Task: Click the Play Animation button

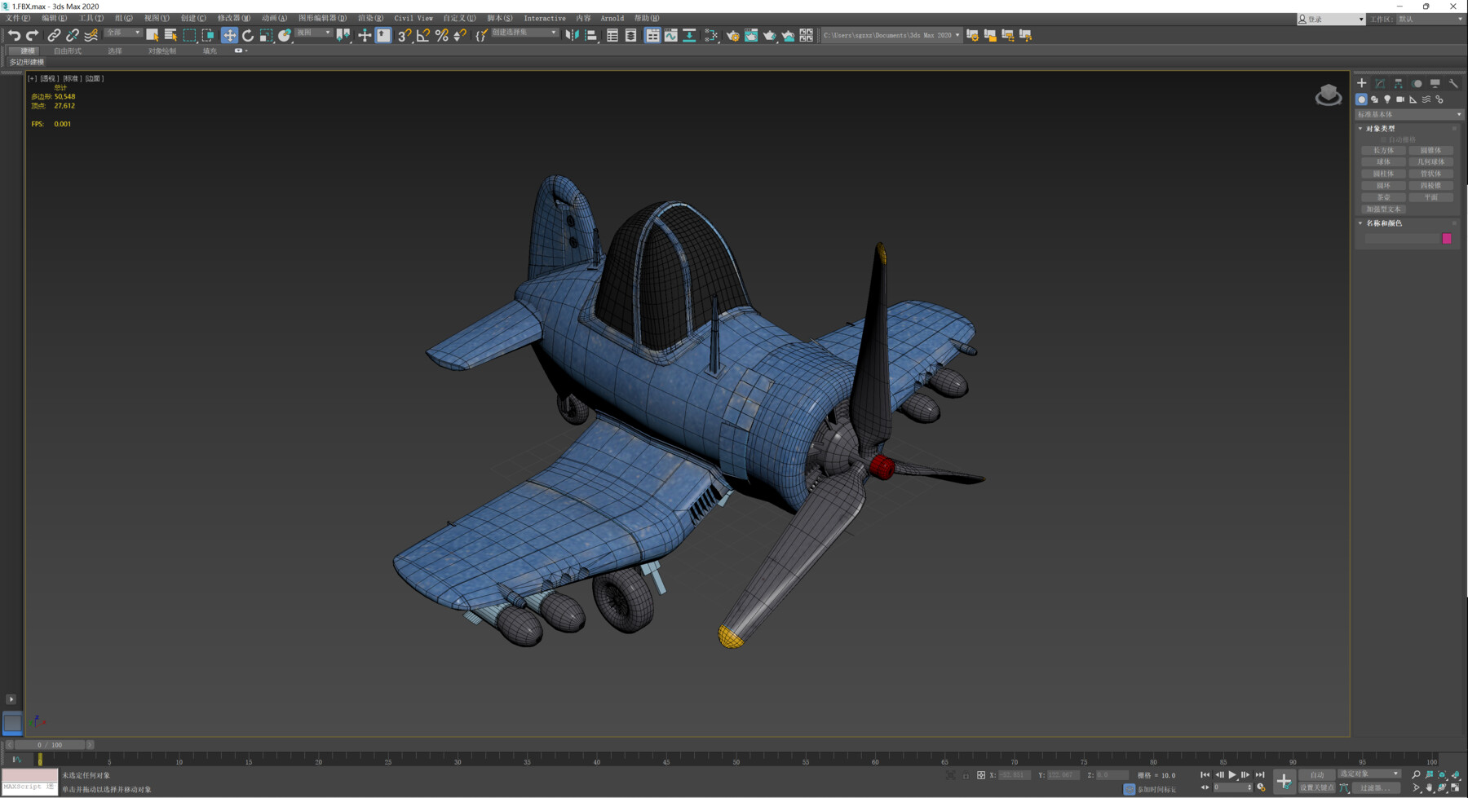Action: (x=1232, y=774)
